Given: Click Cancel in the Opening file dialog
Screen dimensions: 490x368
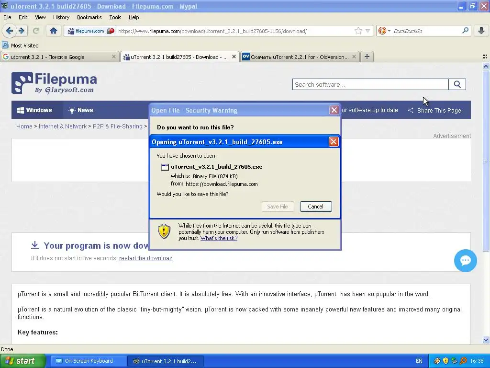Looking at the screenshot, I should (316, 207).
